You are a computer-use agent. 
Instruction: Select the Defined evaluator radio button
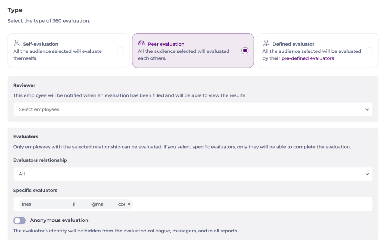(369, 51)
